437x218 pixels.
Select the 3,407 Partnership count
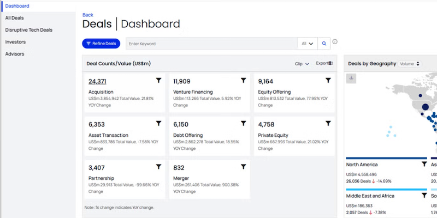coord(97,168)
